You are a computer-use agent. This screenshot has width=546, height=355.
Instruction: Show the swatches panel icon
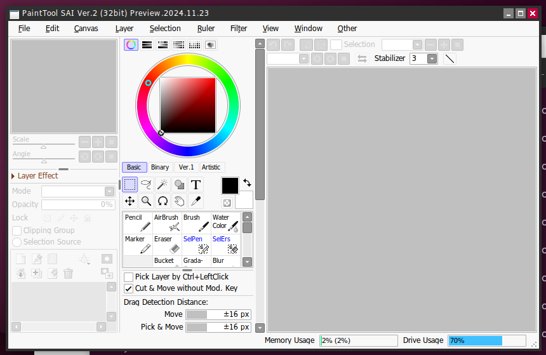194,44
